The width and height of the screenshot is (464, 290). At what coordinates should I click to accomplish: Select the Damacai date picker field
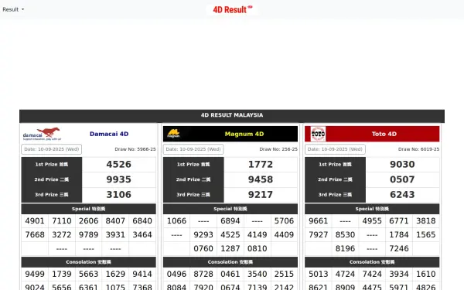tap(52, 149)
